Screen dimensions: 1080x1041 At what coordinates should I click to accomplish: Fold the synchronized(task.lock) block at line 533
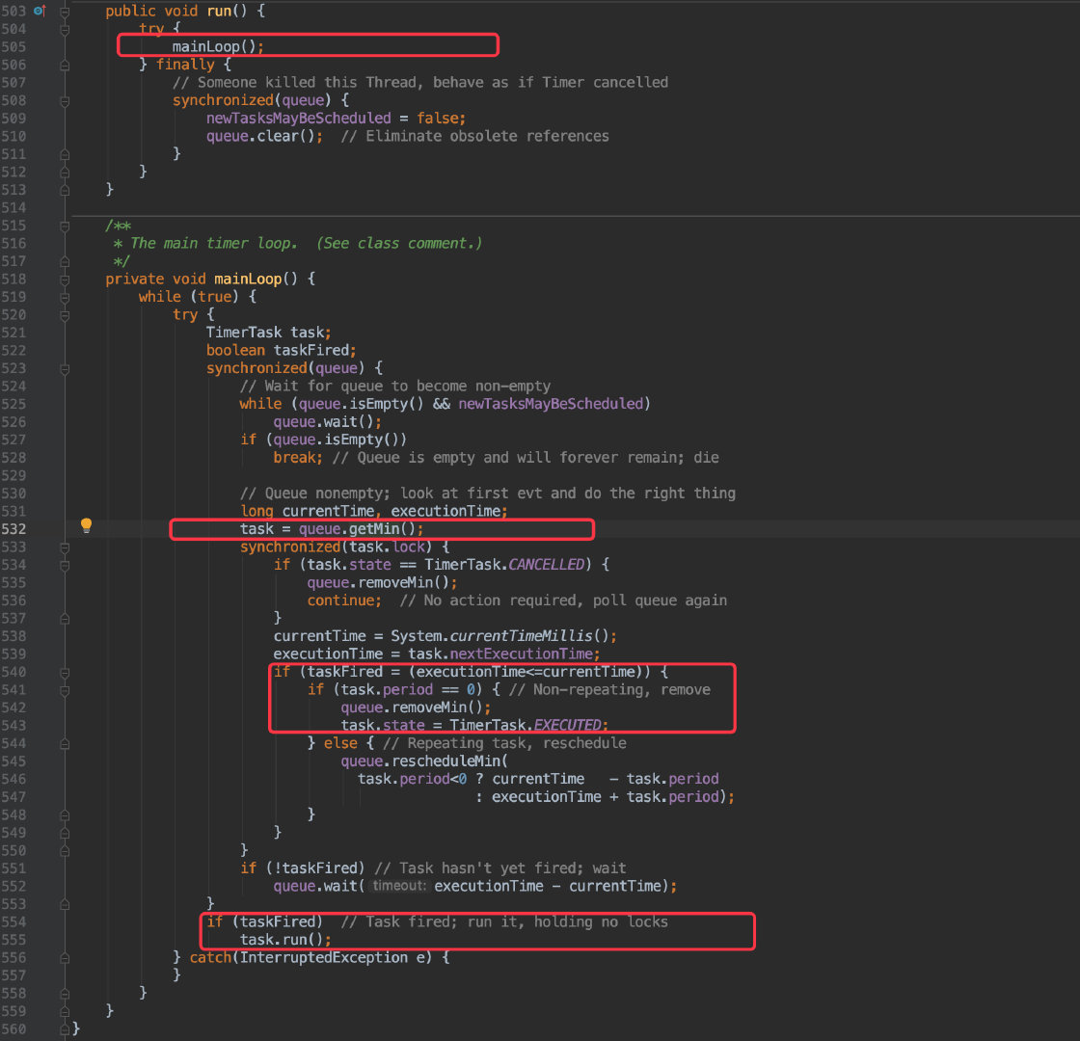[65, 547]
